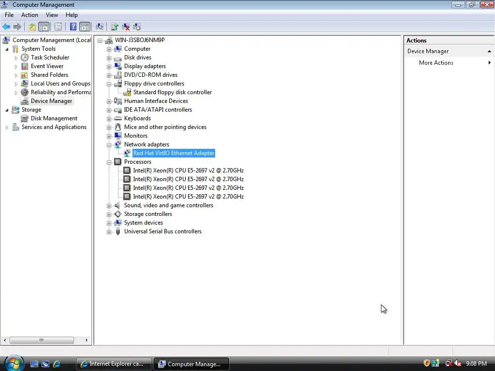Click Update Driver Software toolbar icon

(115, 27)
